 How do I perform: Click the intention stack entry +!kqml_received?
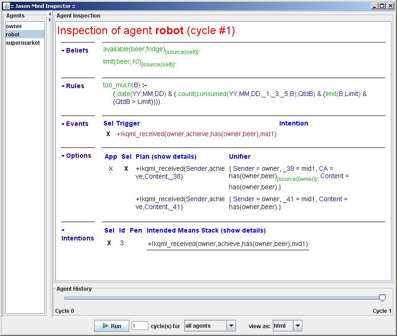(x=228, y=244)
